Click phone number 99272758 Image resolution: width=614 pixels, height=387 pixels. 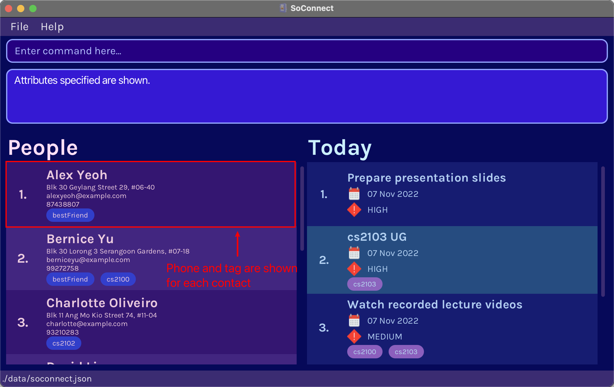pos(62,268)
